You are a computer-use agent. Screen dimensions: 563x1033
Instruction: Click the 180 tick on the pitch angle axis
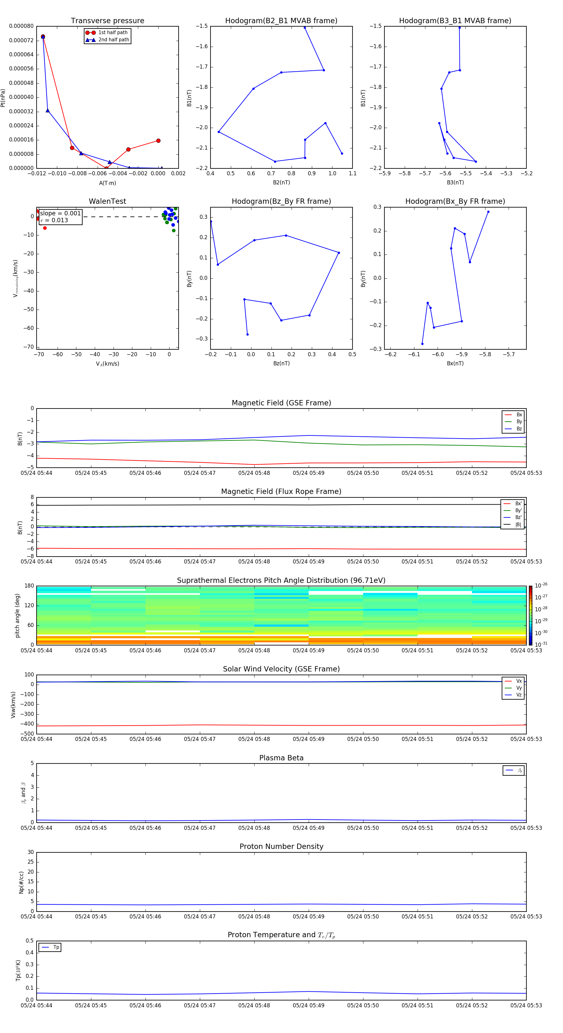(x=29, y=586)
